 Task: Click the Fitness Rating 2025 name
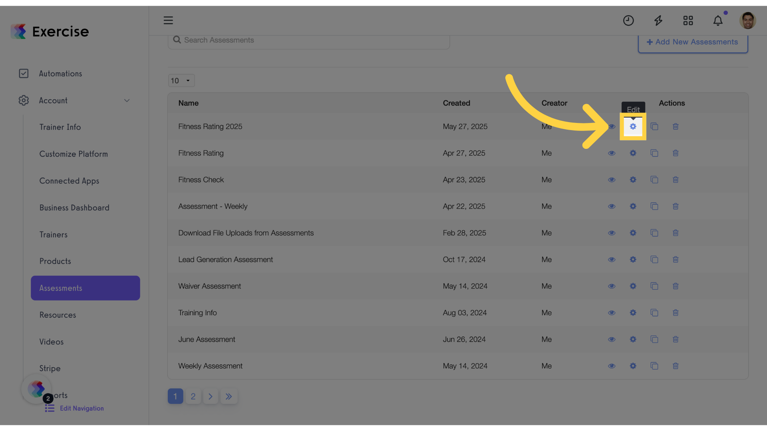(x=210, y=127)
